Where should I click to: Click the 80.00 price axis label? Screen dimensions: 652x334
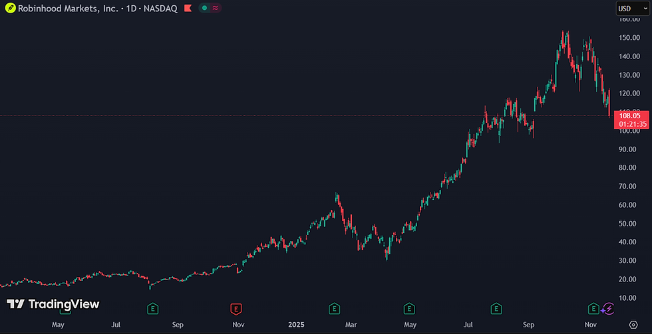(x=626, y=168)
